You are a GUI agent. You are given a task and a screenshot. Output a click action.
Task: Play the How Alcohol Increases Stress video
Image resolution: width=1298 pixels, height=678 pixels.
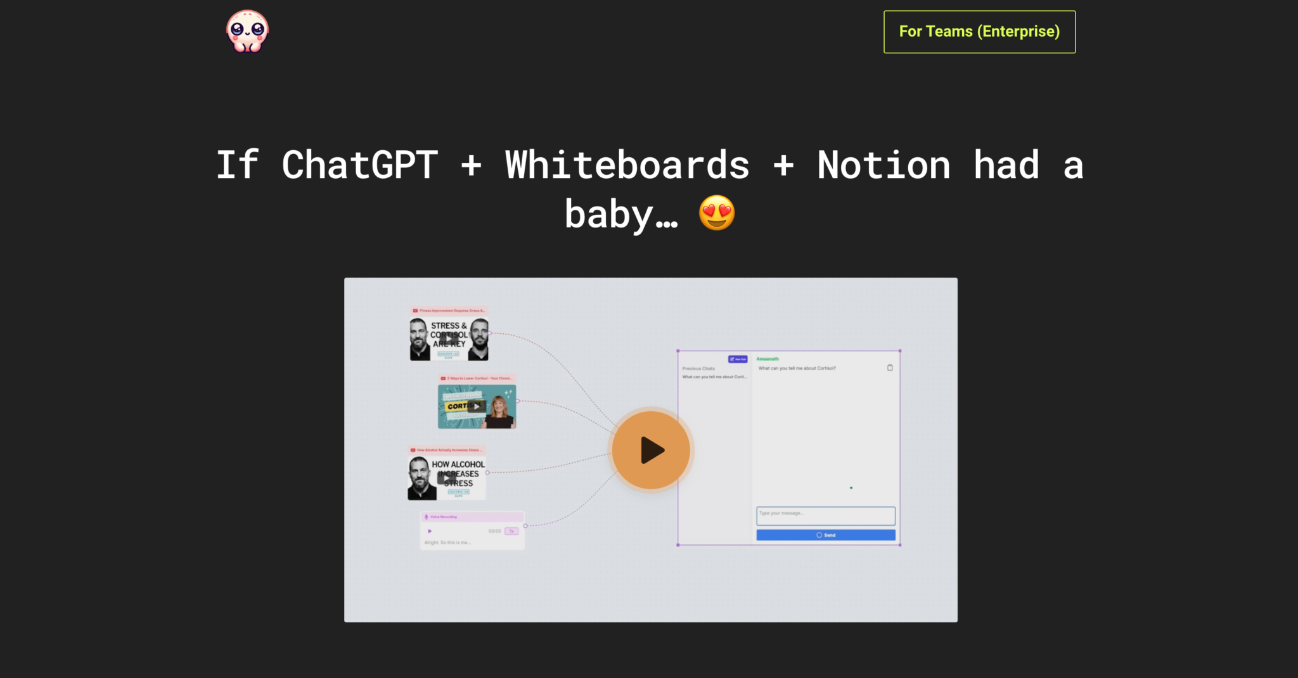pyautogui.click(x=446, y=478)
